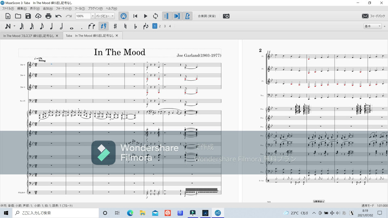388x218 pixels.
Task: Select the Joe Garland(1903-1977) composer text
Action: coord(199,55)
